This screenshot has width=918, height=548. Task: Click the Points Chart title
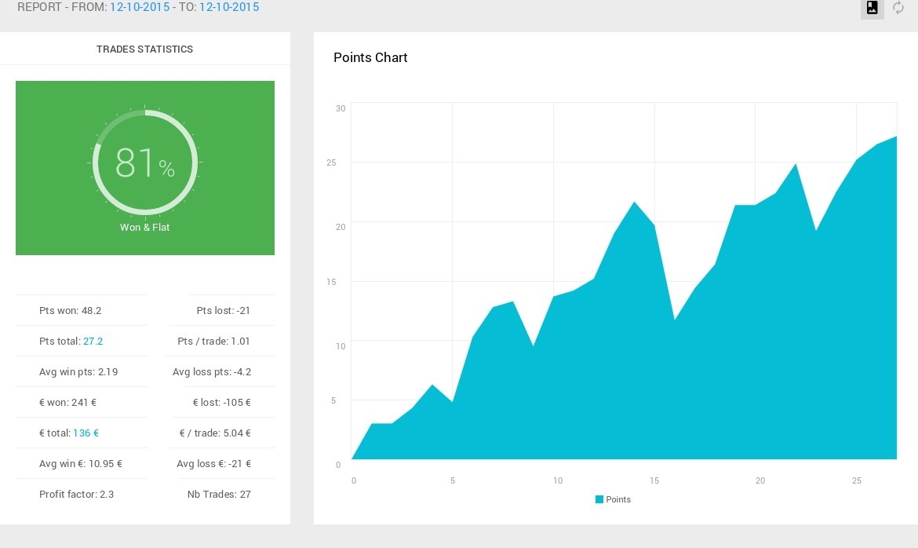370,57
